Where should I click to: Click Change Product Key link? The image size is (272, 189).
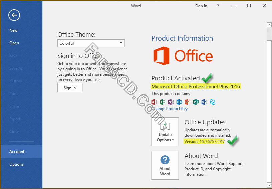tap(170, 109)
